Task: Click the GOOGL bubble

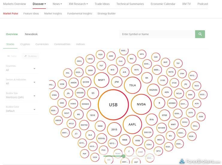Action: click(102, 139)
